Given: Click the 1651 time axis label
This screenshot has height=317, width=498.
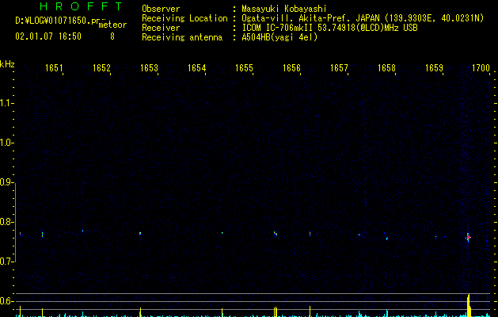Looking at the screenshot, I should click(54, 68).
